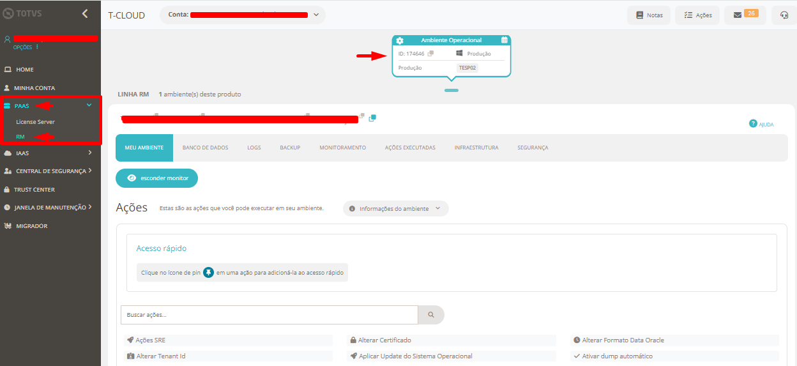
Task: Click the headset support icon
Action: (x=784, y=15)
